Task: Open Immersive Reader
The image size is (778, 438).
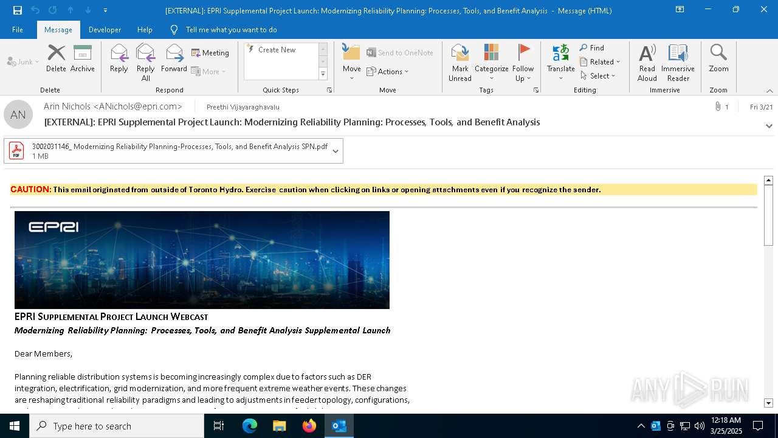Action: [x=678, y=63]
